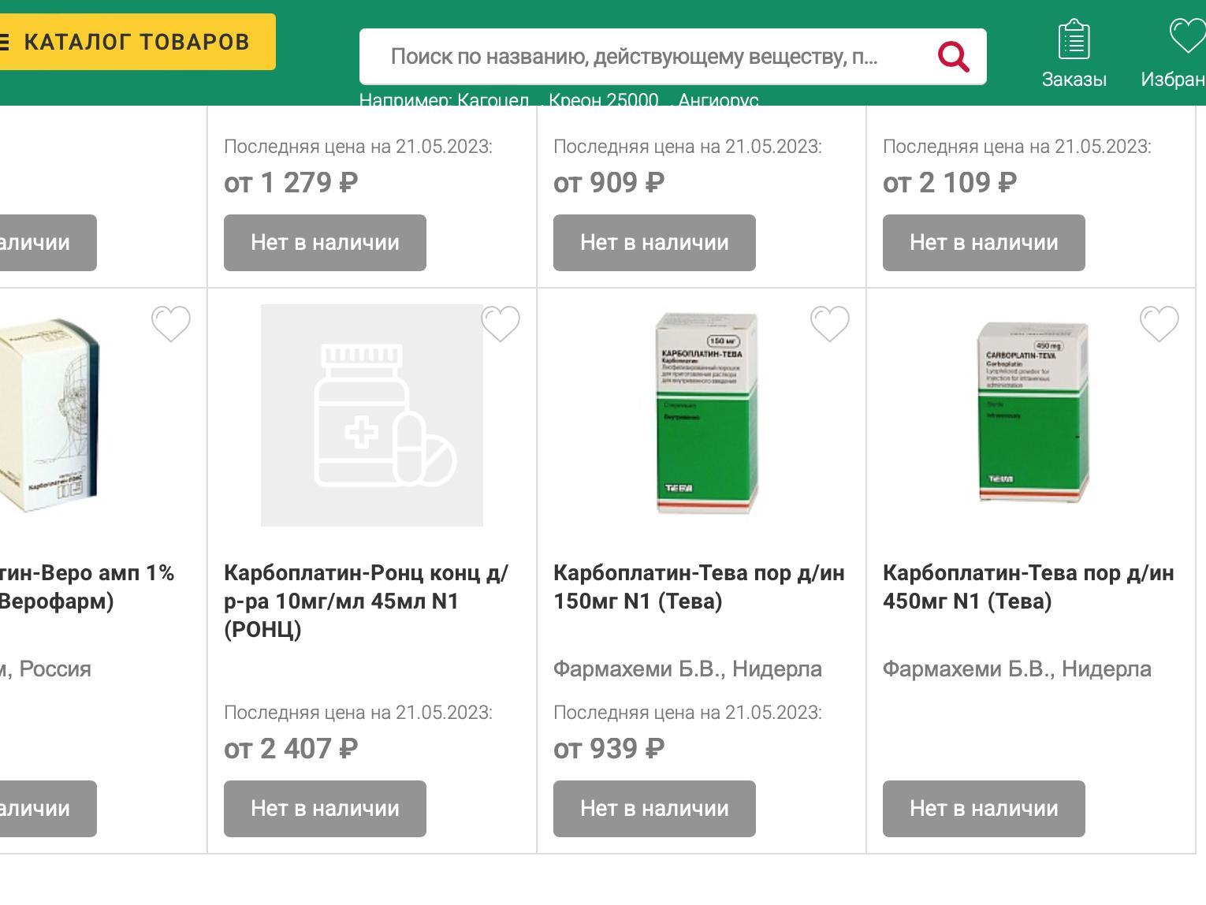Open Карбоплатин-Тева 150мг product image
Screen dimensions: 1206x905
[706, 413]
